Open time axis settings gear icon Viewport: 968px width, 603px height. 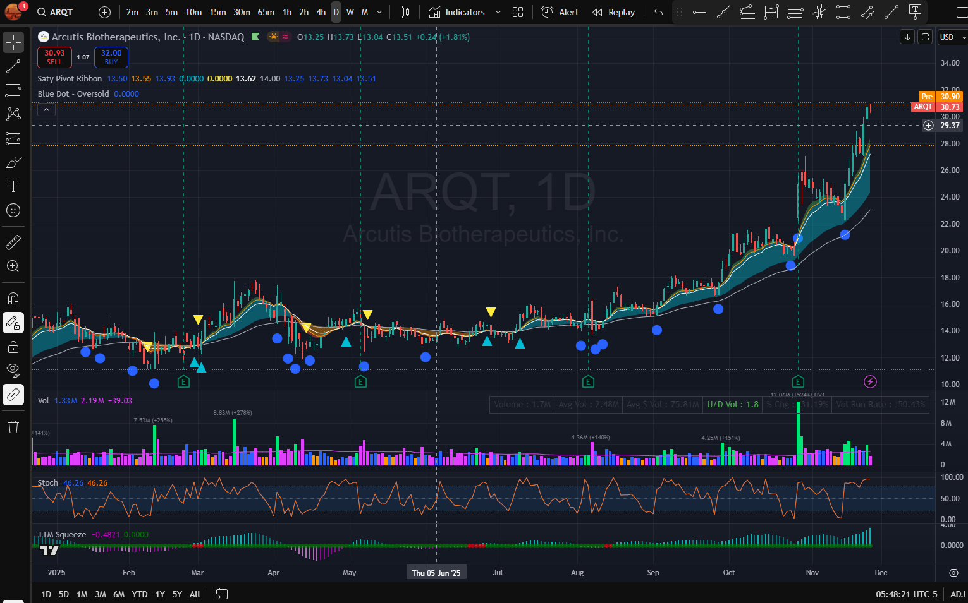point(953,573)
